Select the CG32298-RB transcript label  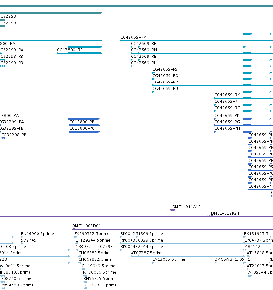tap(12, 57)
